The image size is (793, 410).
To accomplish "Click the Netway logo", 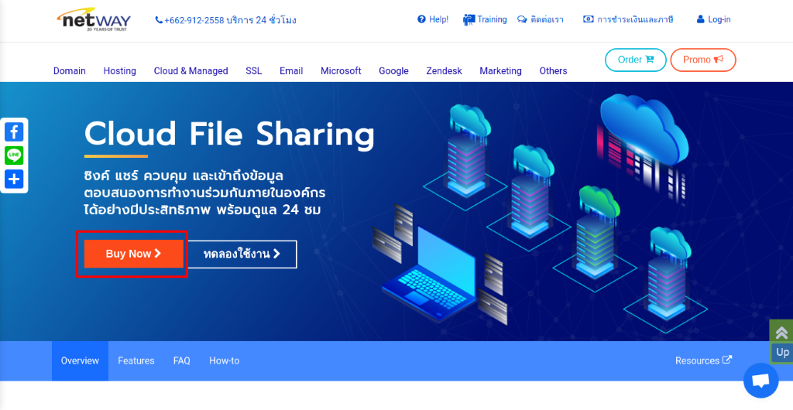I will [94, 19].
